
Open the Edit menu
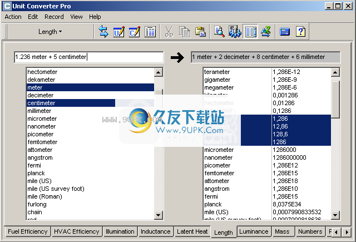[33, 17]
